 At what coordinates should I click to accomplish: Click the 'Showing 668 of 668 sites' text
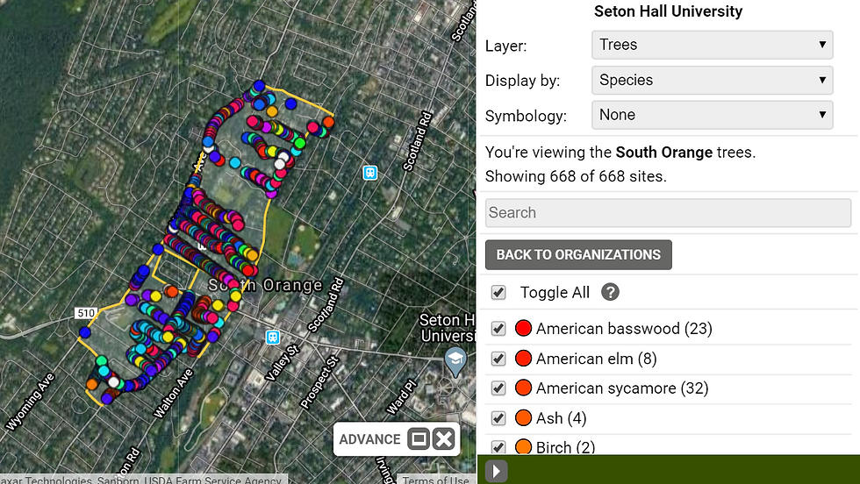576,176
